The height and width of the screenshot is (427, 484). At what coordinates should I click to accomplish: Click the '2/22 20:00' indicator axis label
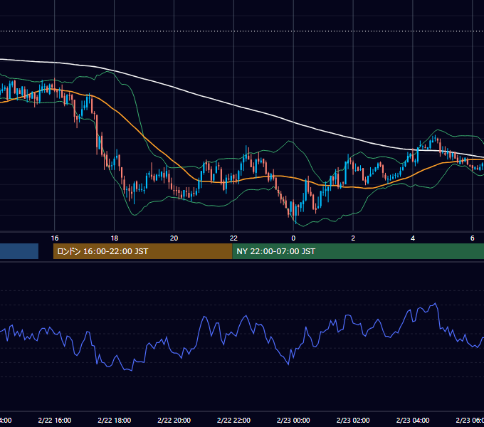[174, 420]
